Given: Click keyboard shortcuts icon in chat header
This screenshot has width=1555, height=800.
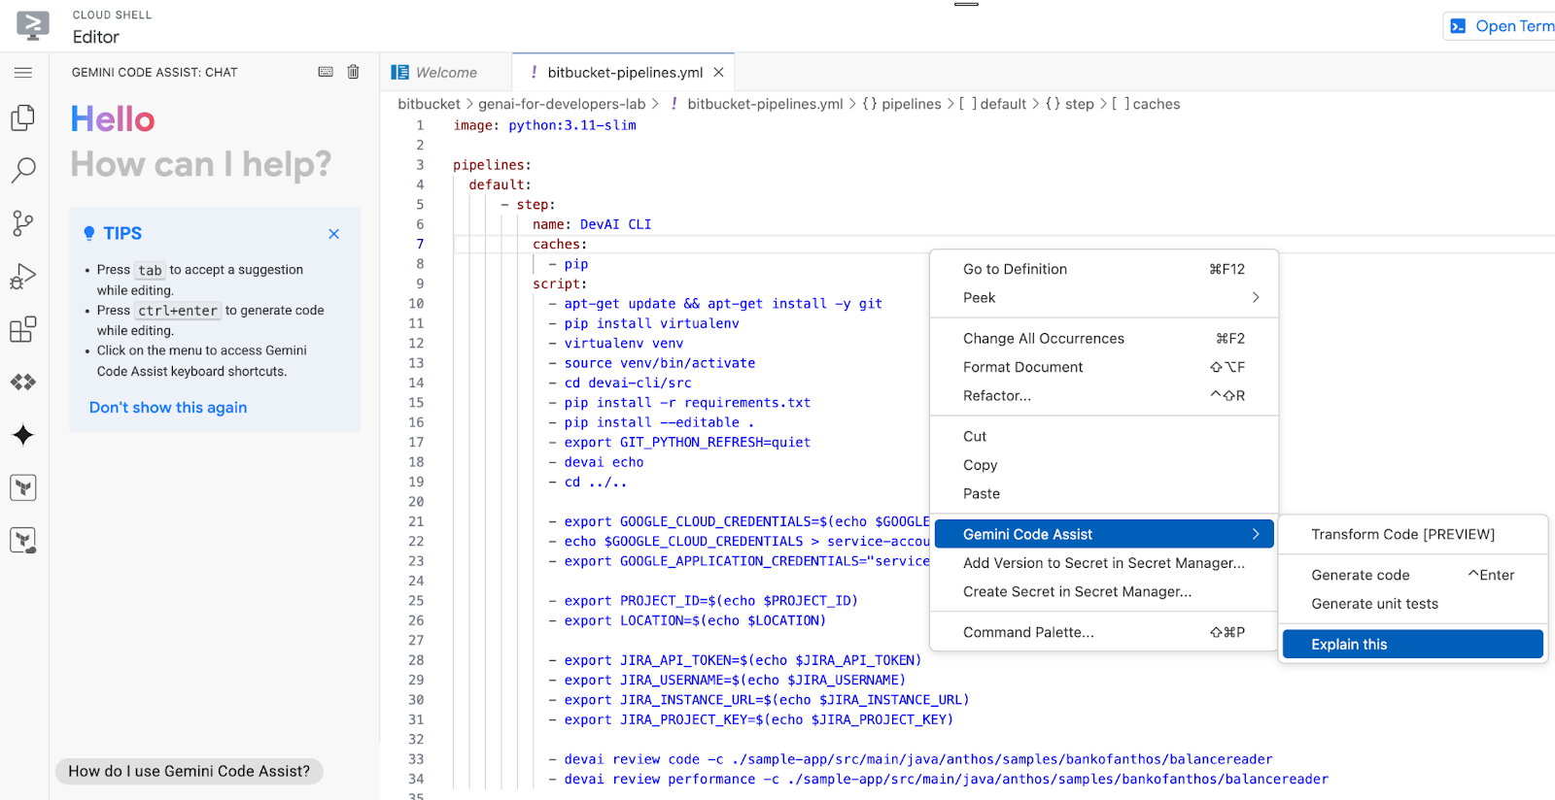Looking at the screenshot, I should pyautogui.click(x=326, y=72).
